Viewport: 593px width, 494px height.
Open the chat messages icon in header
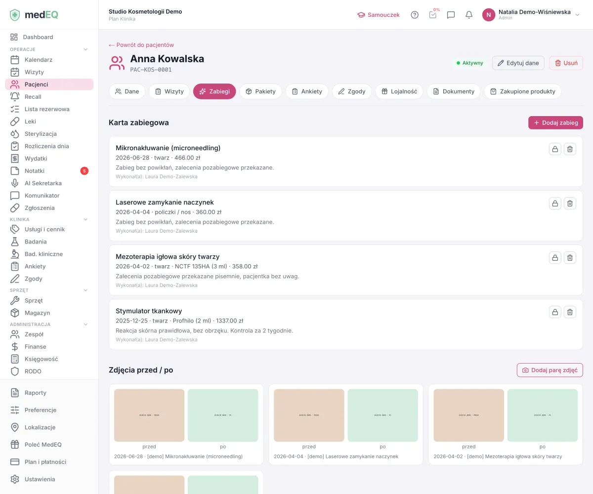pos(451,15)
